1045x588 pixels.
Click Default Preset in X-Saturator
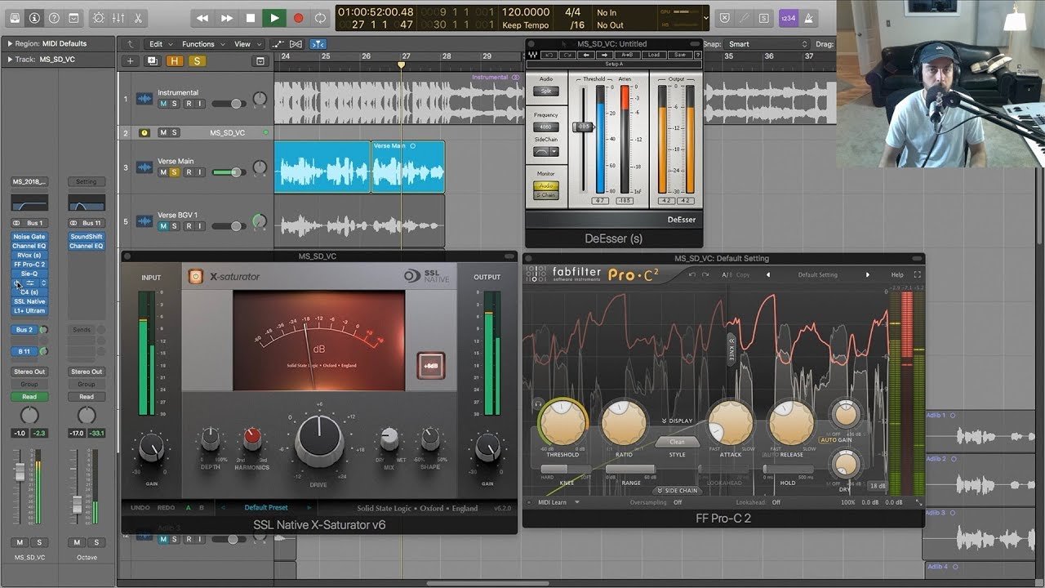pyautogui.click(x=266, y=508)
